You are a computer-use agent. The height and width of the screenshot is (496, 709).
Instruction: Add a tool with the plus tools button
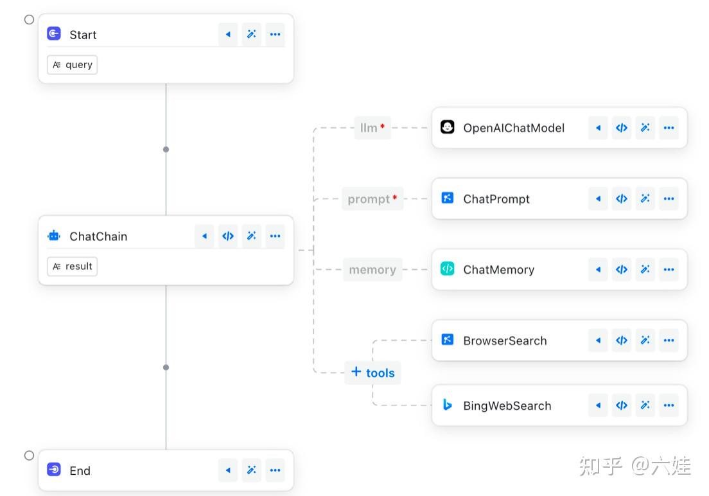pos(372,373)
